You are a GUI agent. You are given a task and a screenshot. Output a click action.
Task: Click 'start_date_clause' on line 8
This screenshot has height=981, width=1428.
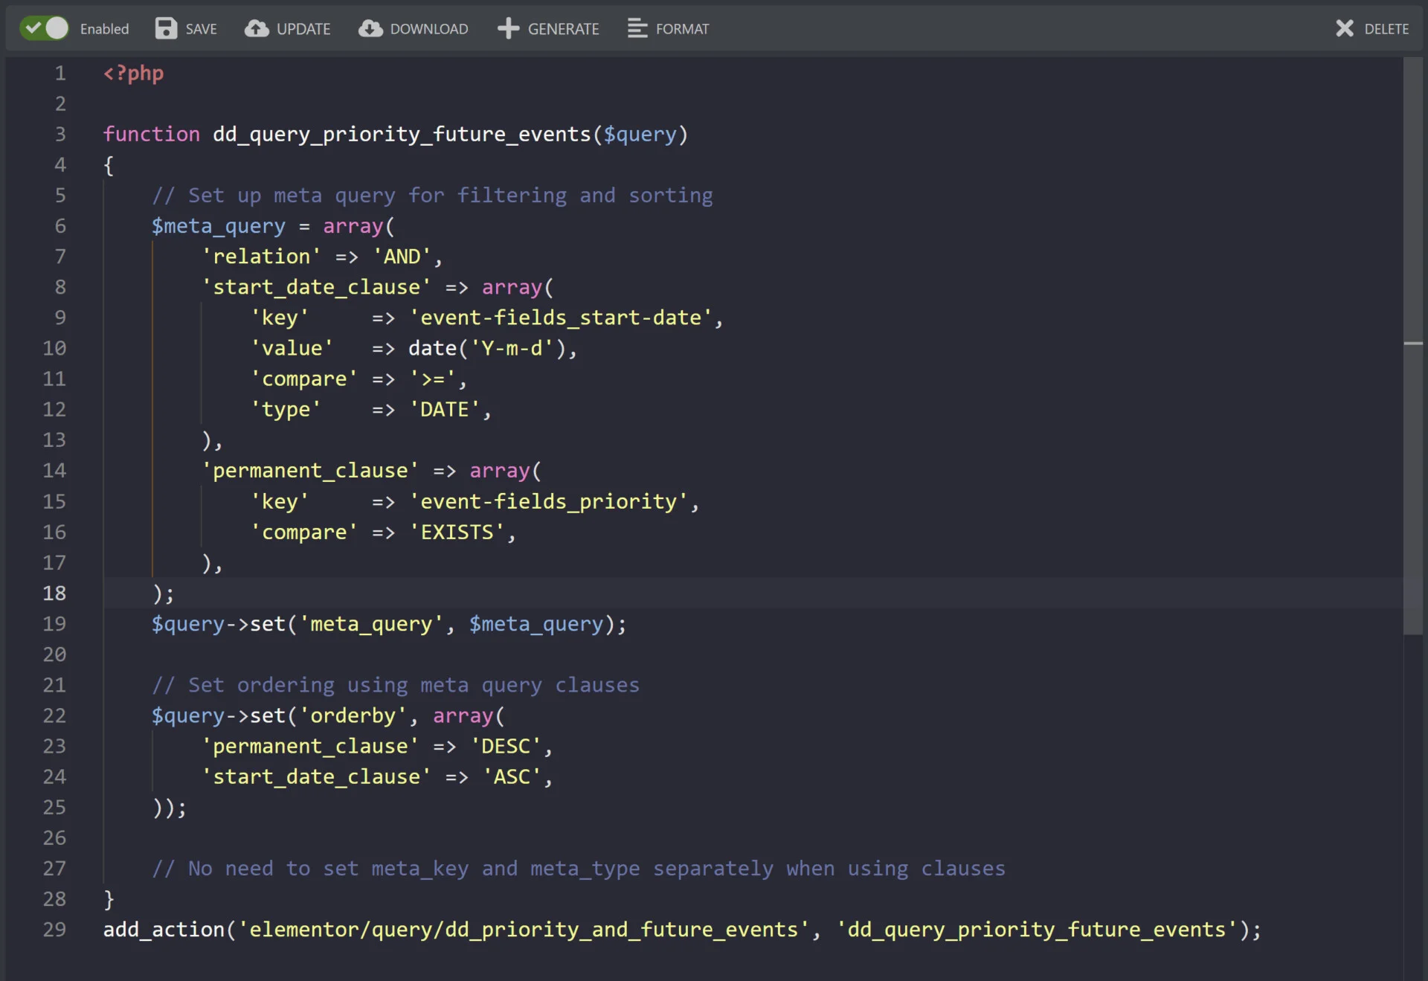(x=316, y=286)
